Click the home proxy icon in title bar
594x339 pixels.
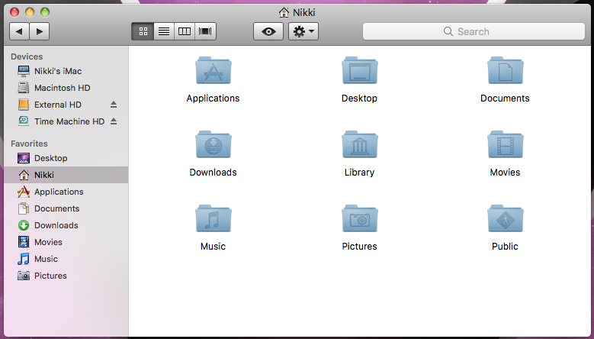(x=284, y=12)
